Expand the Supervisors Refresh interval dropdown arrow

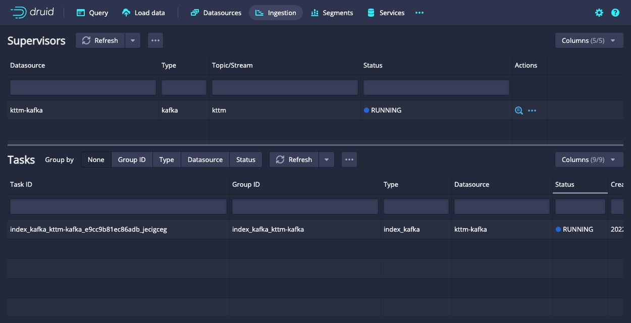point(132,40)
